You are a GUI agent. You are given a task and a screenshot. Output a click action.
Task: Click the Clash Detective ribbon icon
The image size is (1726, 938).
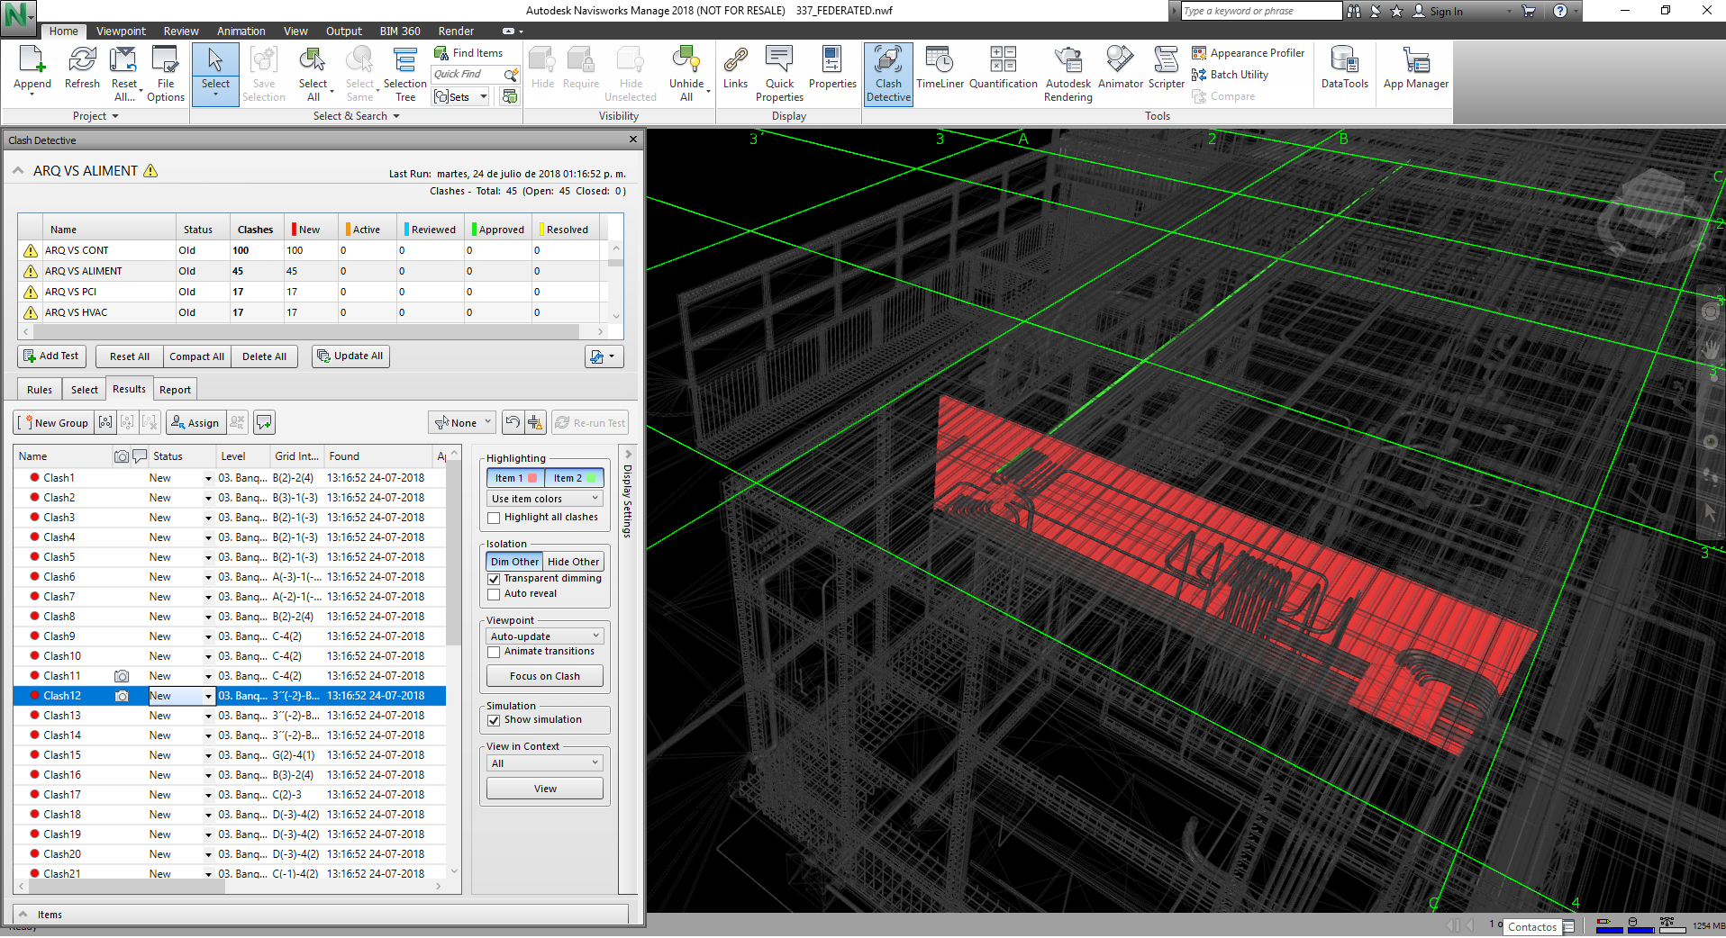point(888,72)
